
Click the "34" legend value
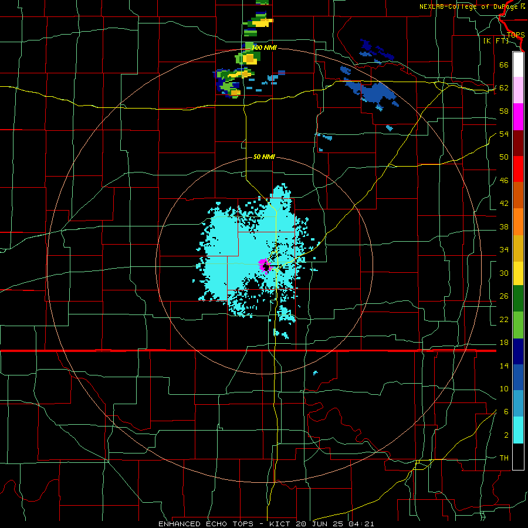coord(504,250)
